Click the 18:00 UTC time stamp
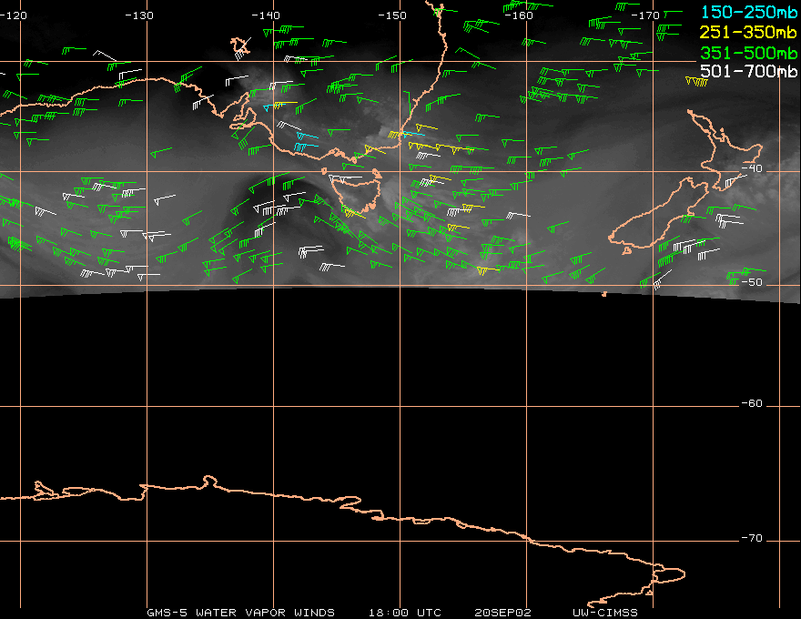The height and width of the screenshot is (619, 801). tap(404, 613)
